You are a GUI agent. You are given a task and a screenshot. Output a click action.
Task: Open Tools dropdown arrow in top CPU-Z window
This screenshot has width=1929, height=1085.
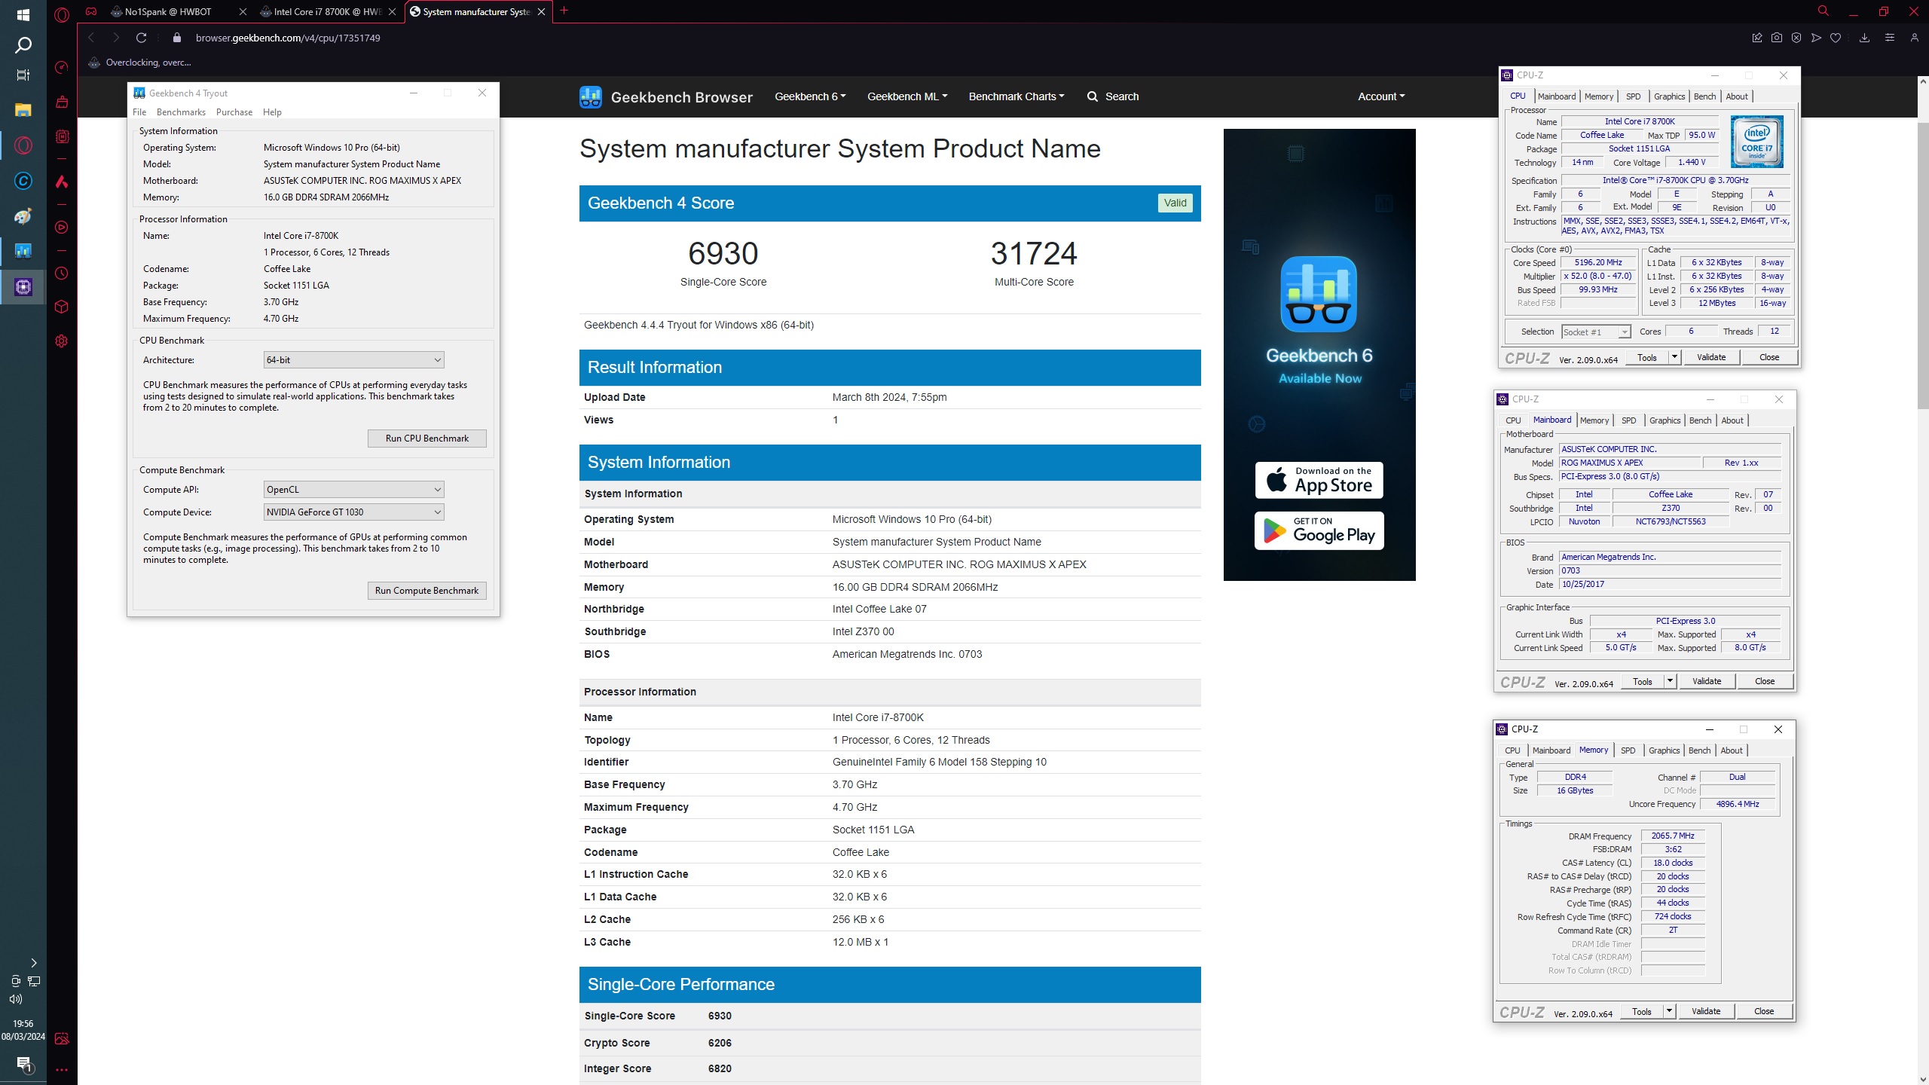pyautogui.click(x=1674, y=357)
